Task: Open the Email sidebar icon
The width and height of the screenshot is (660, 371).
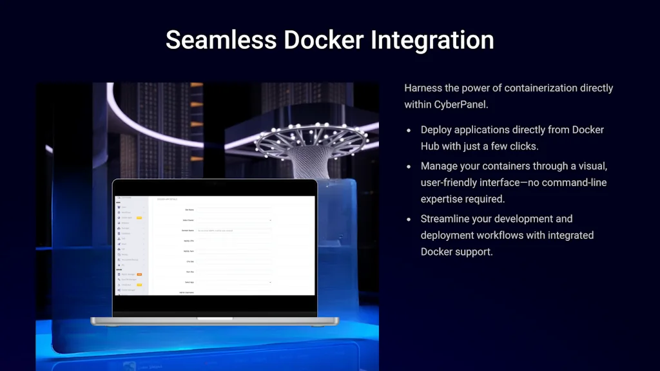Action: tap(119, 244)
